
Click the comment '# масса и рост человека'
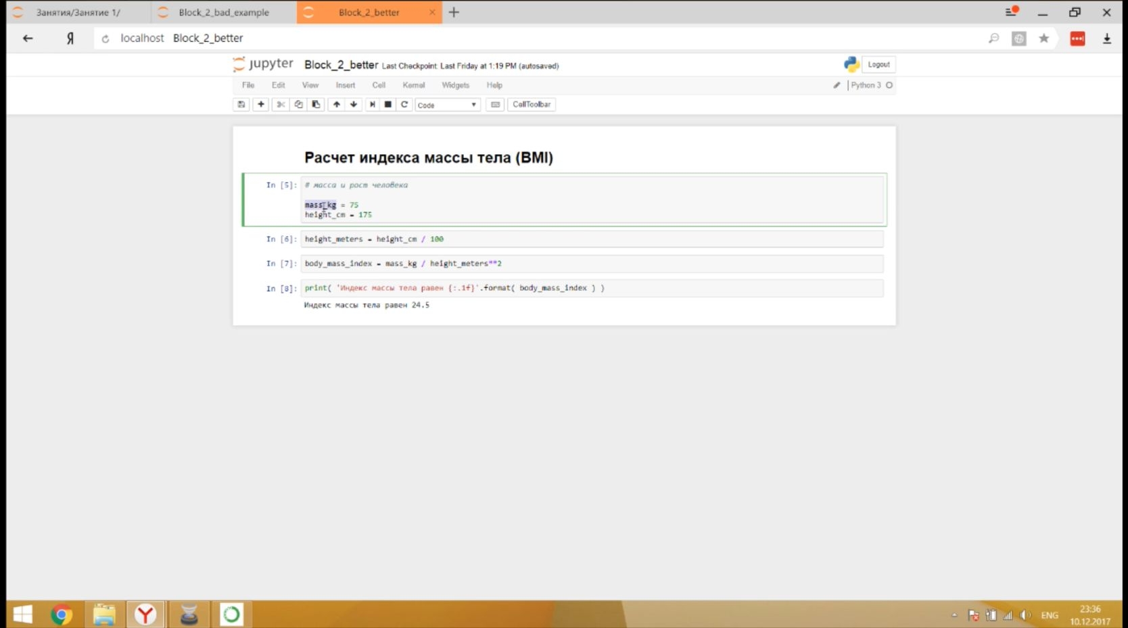click(x=356, y=185)
